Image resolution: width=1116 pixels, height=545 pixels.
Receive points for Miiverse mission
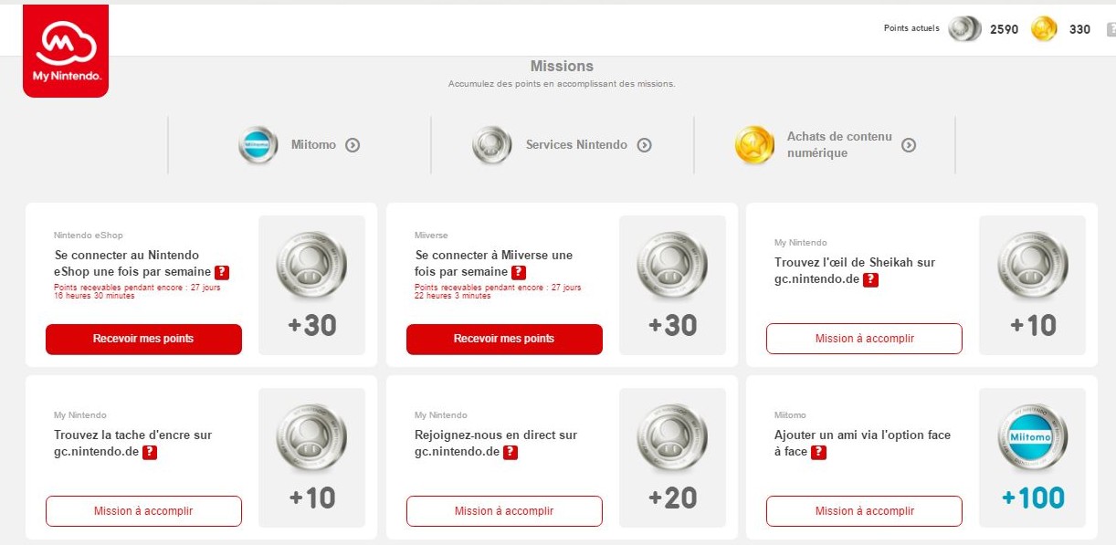(x=504, y=339)
